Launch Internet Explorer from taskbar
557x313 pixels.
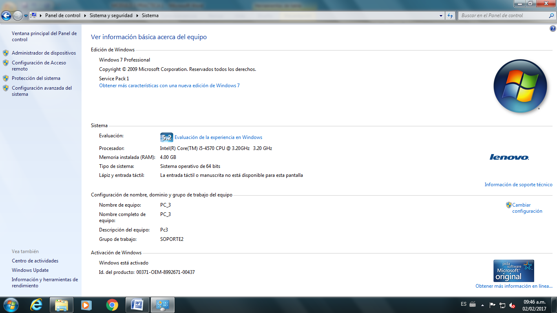[36, 305]
